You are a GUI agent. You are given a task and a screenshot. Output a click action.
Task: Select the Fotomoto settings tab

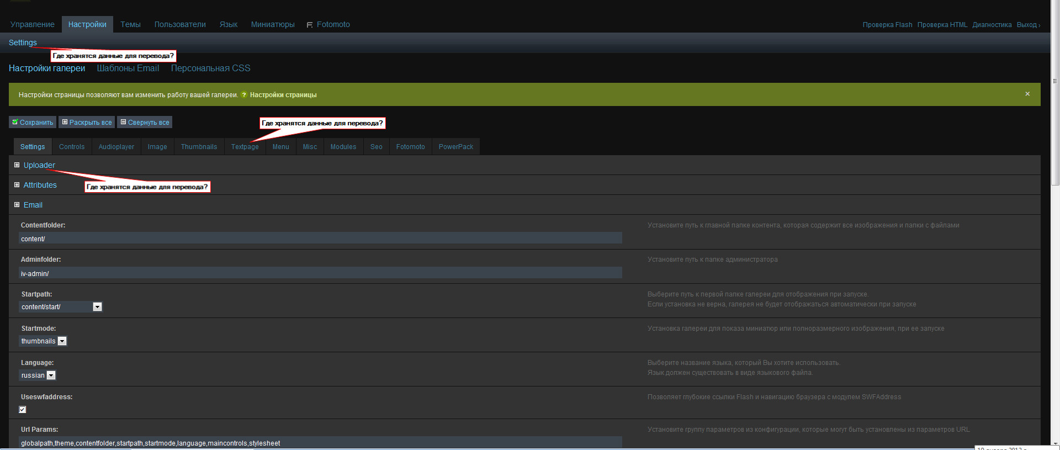pos(411,147)
